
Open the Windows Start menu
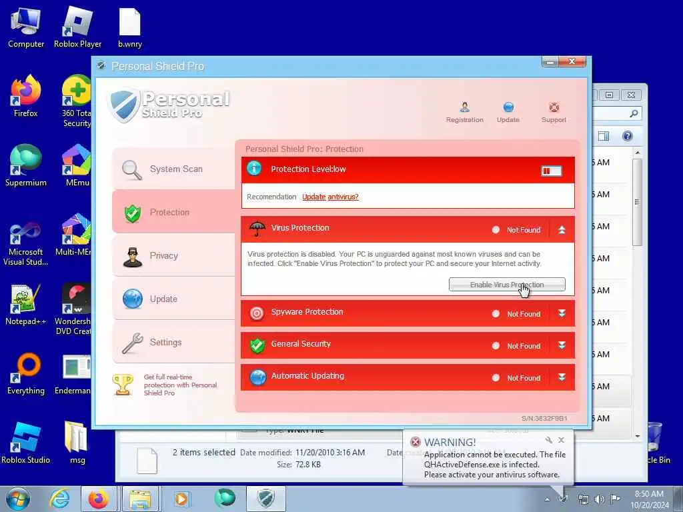(x=17, y=499)
